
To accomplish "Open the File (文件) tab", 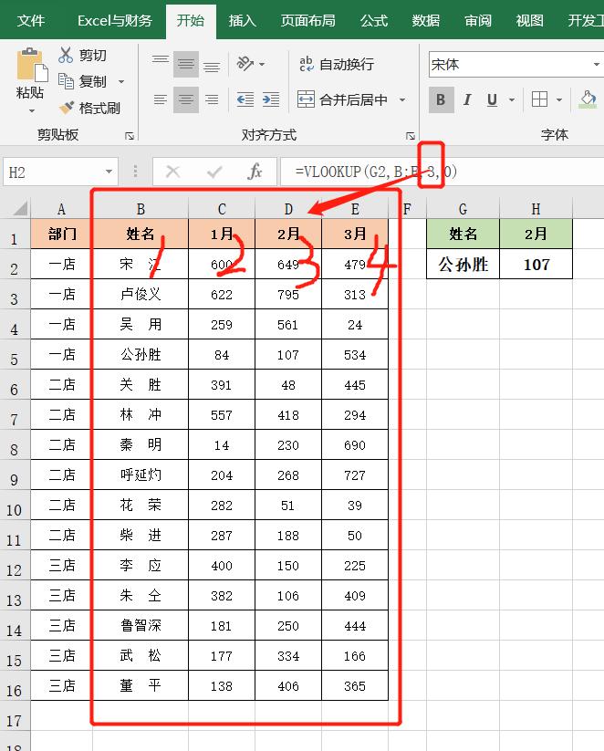I will pyautogui.click(x=31, y=21).
